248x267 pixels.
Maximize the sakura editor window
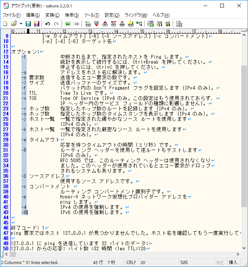pyautogui.click(x=222, y=6)
